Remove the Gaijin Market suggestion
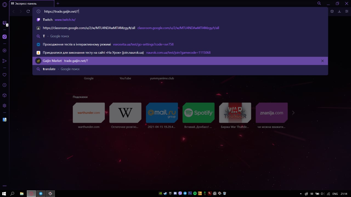351x197 pixels. [x=322, y=61]
